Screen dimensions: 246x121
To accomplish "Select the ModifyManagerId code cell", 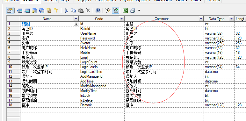I will (102, 86).
